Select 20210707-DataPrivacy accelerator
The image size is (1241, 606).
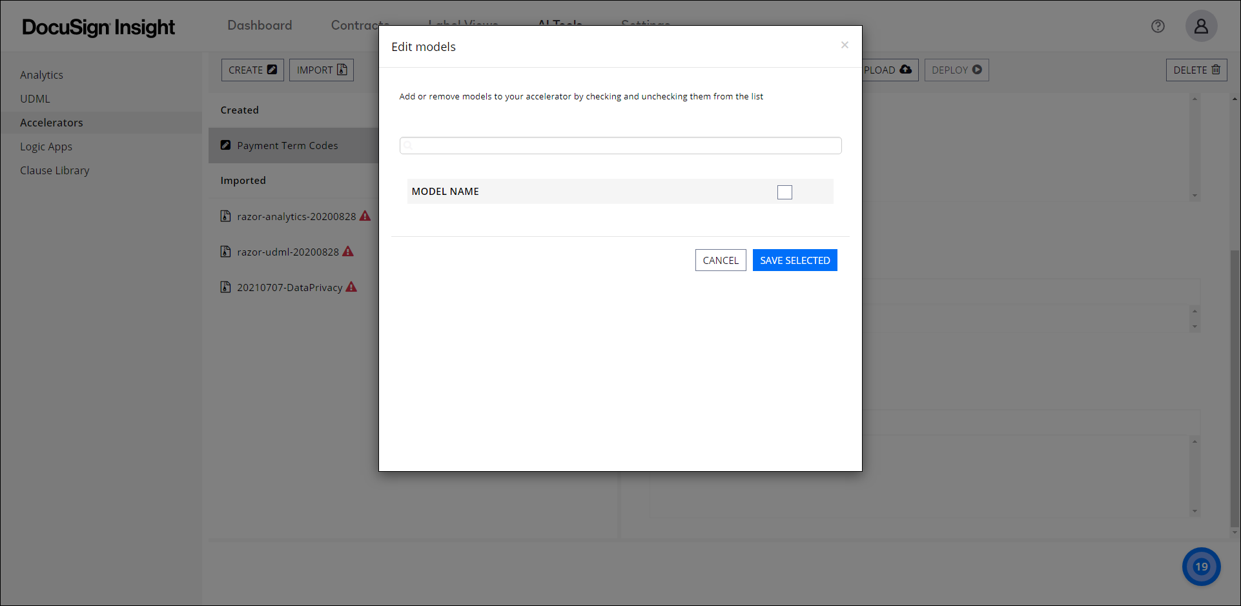(x=290, y=287)
